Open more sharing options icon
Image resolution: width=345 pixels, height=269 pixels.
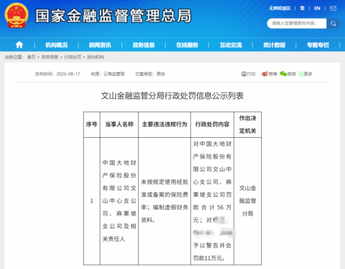pos(301,74)
